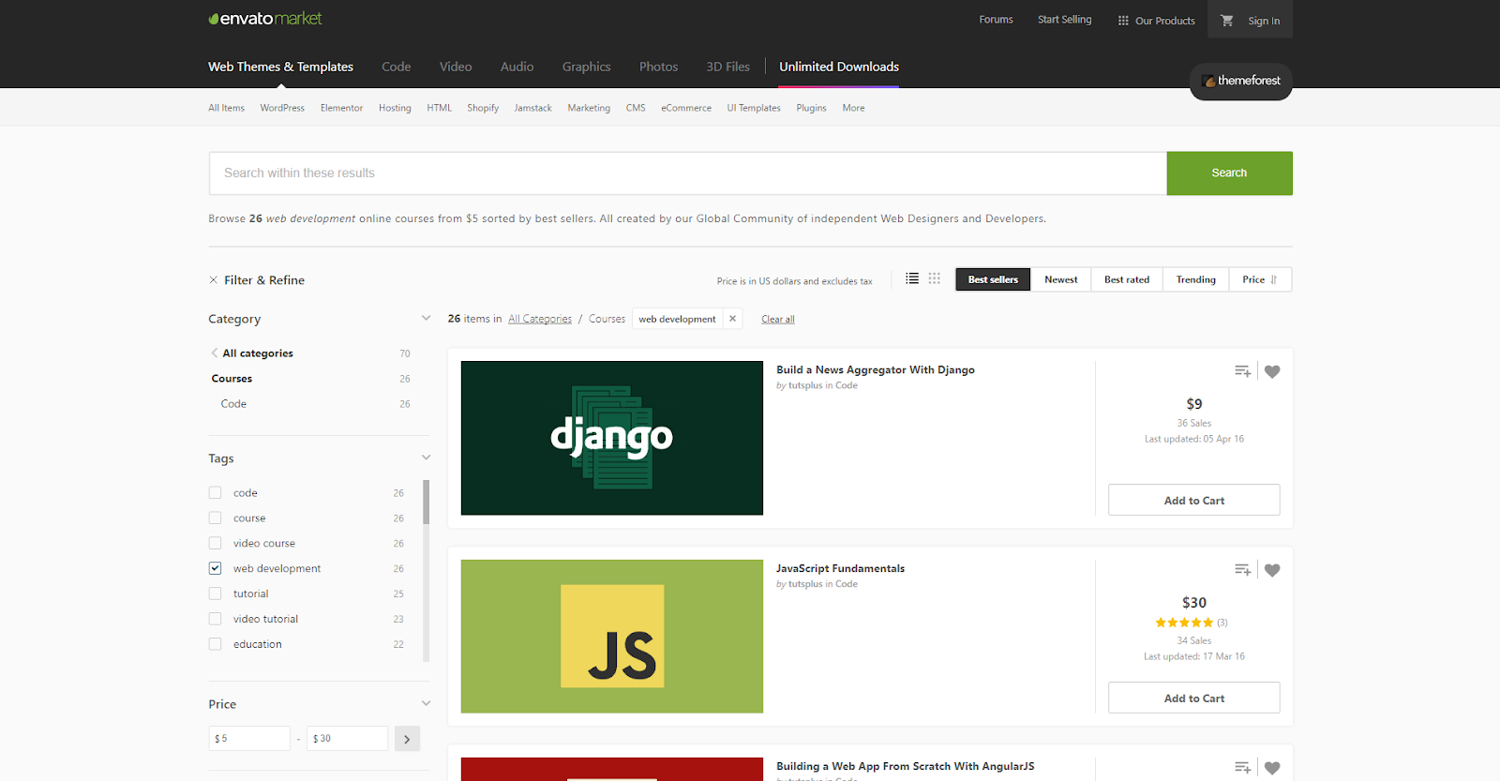Open the Start Selling link
This screenshot has width=1500, height=781.
[x=1065, y=20]
